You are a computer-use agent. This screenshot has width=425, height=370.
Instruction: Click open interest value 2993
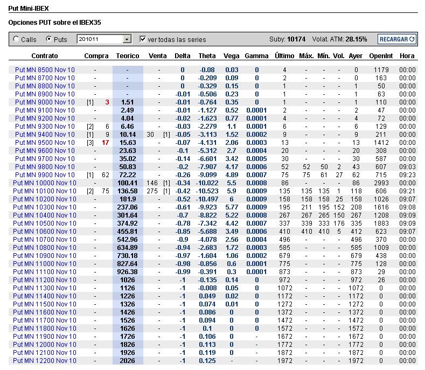click(x=381, y=183)
